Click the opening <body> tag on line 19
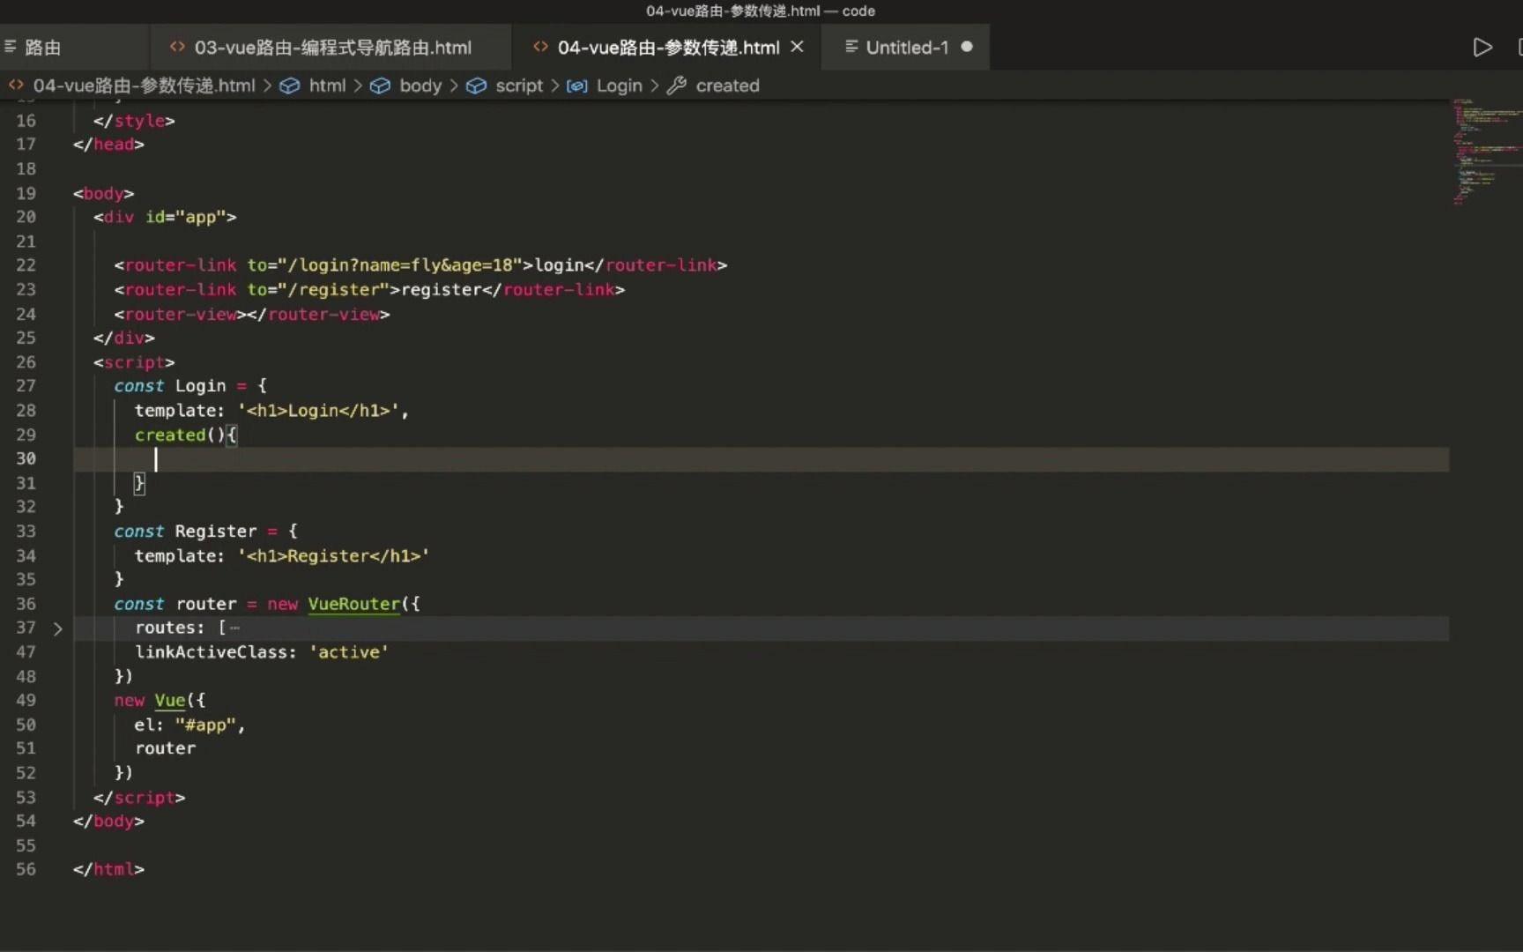 point(103,193)
